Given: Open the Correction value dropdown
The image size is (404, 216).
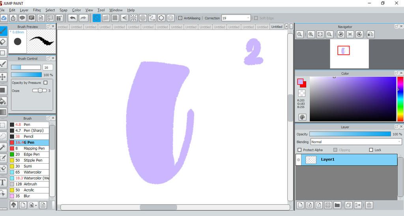Looking at the screenshot, I should tap(248, 18).
